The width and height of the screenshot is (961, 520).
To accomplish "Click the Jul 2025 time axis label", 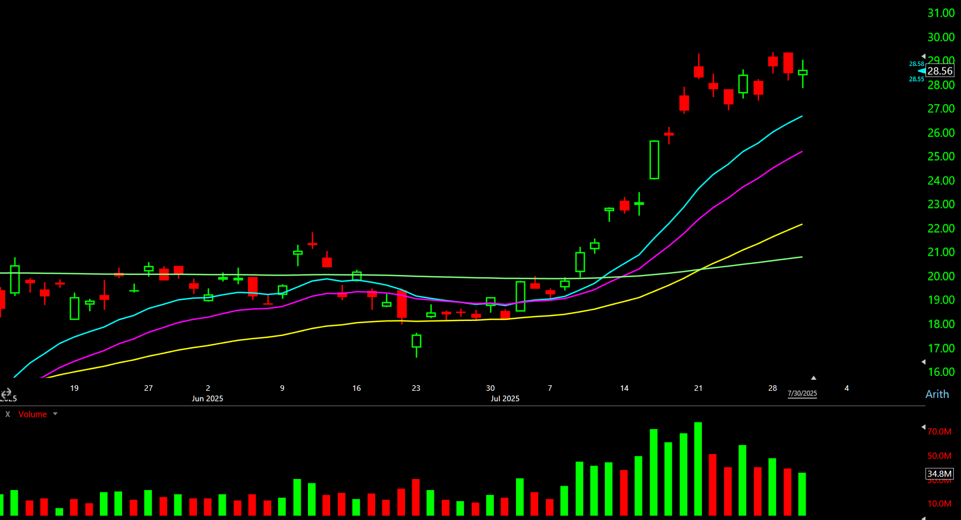I will click(505, 399).
